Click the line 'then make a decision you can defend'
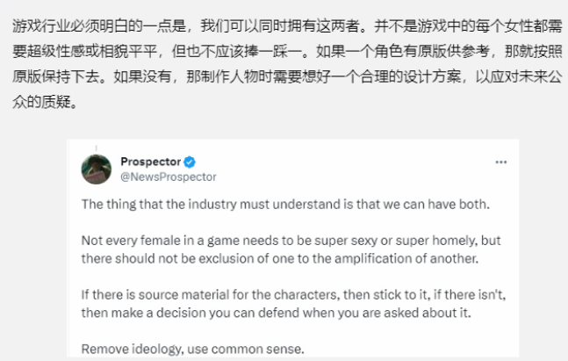This screenshot has width=568, height=361. point(276,313)
